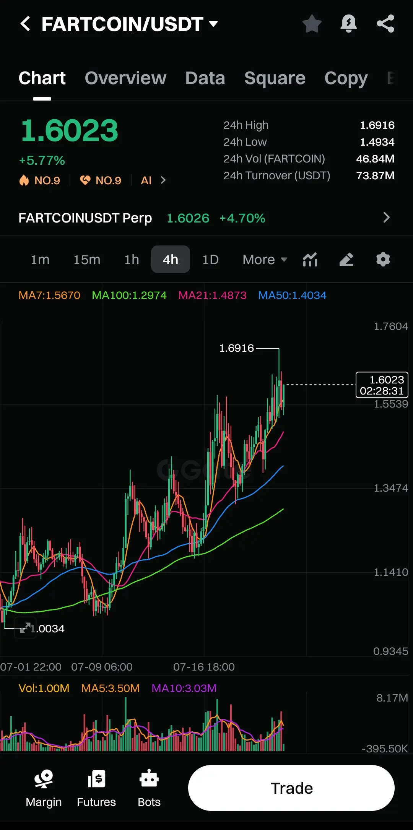Viewport: 413px width, 830px height.
Task: Set a price alert with the bell icon
Action: click(348, 24)
